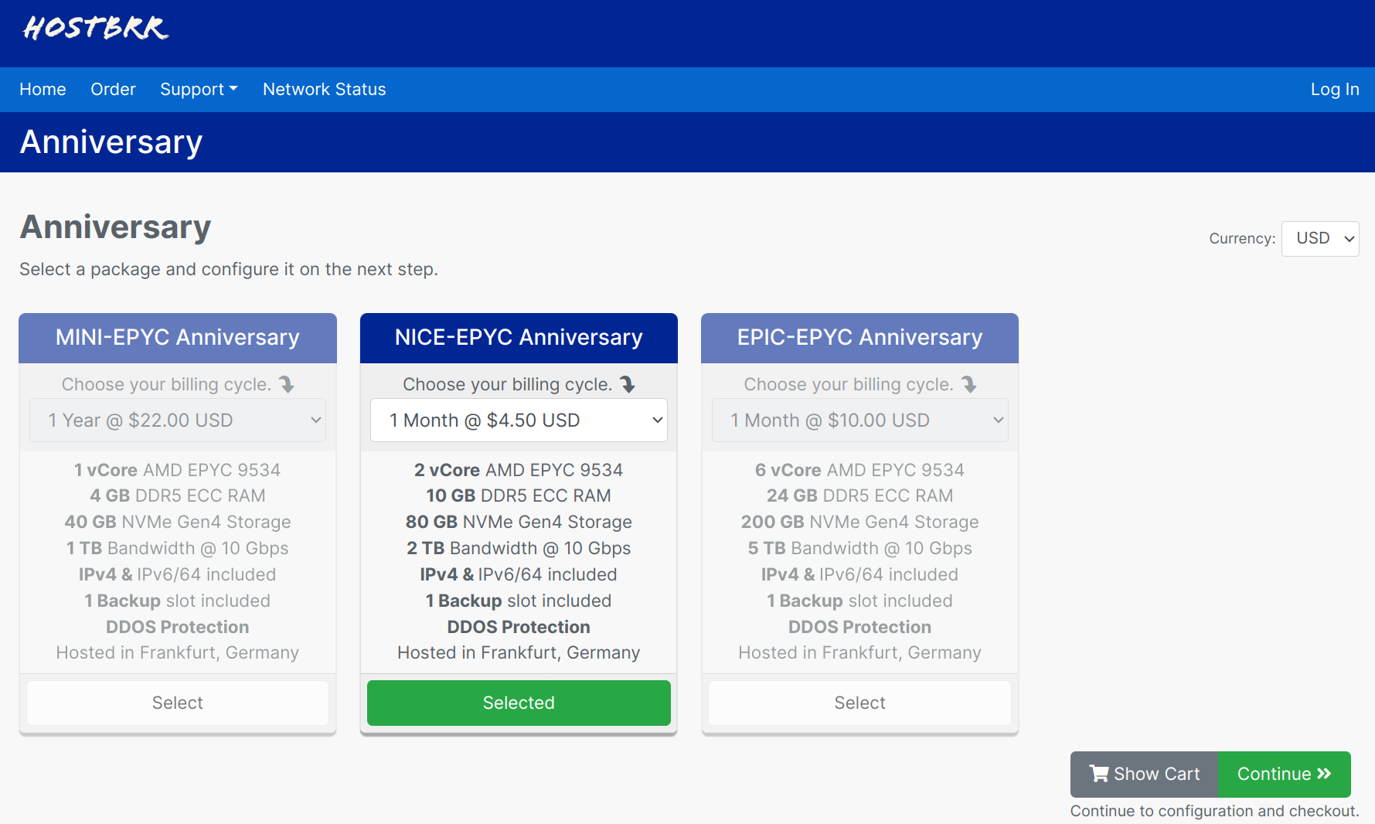Click the double-chevron icon on Continue

point(1325,774)
